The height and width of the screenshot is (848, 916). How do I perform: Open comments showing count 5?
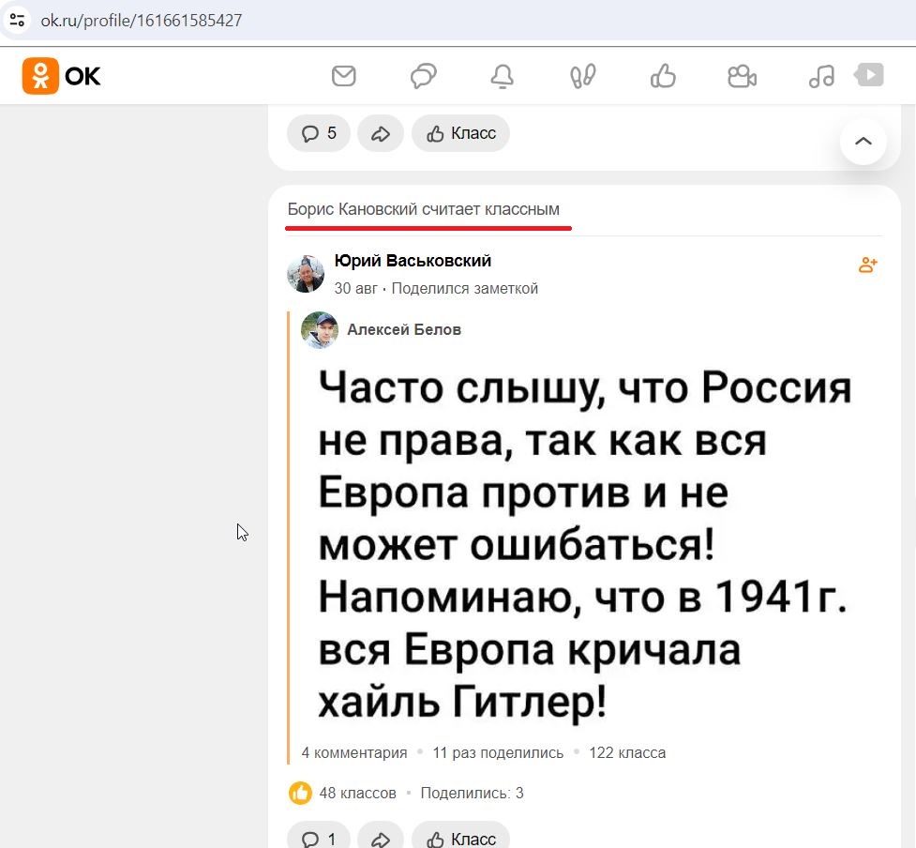pos(318,133)
